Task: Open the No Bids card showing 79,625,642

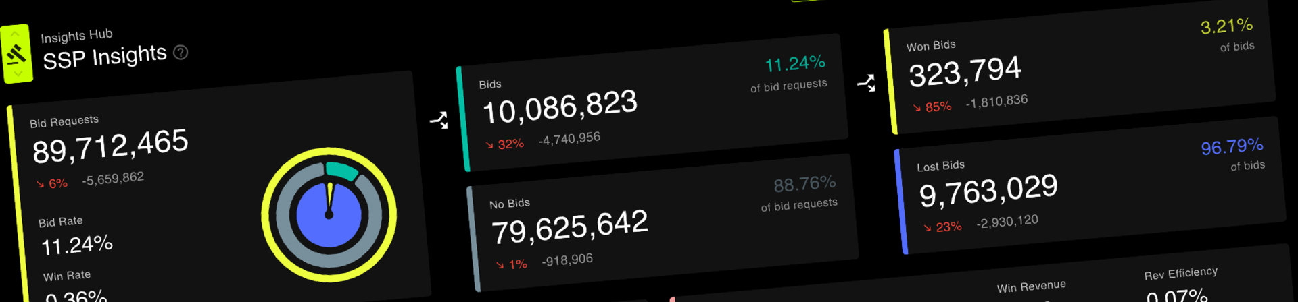Action: click(x=663, y=222)
